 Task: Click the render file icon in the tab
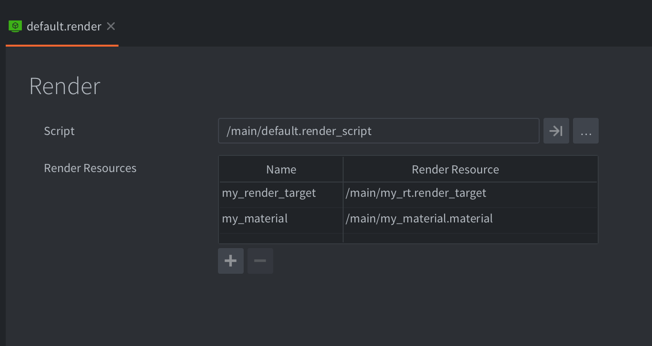(x=15, y=26)
